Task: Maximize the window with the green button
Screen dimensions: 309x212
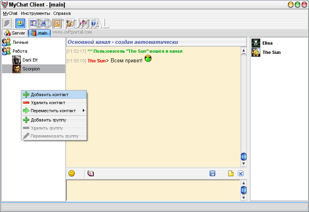Action: coord(298,4)
